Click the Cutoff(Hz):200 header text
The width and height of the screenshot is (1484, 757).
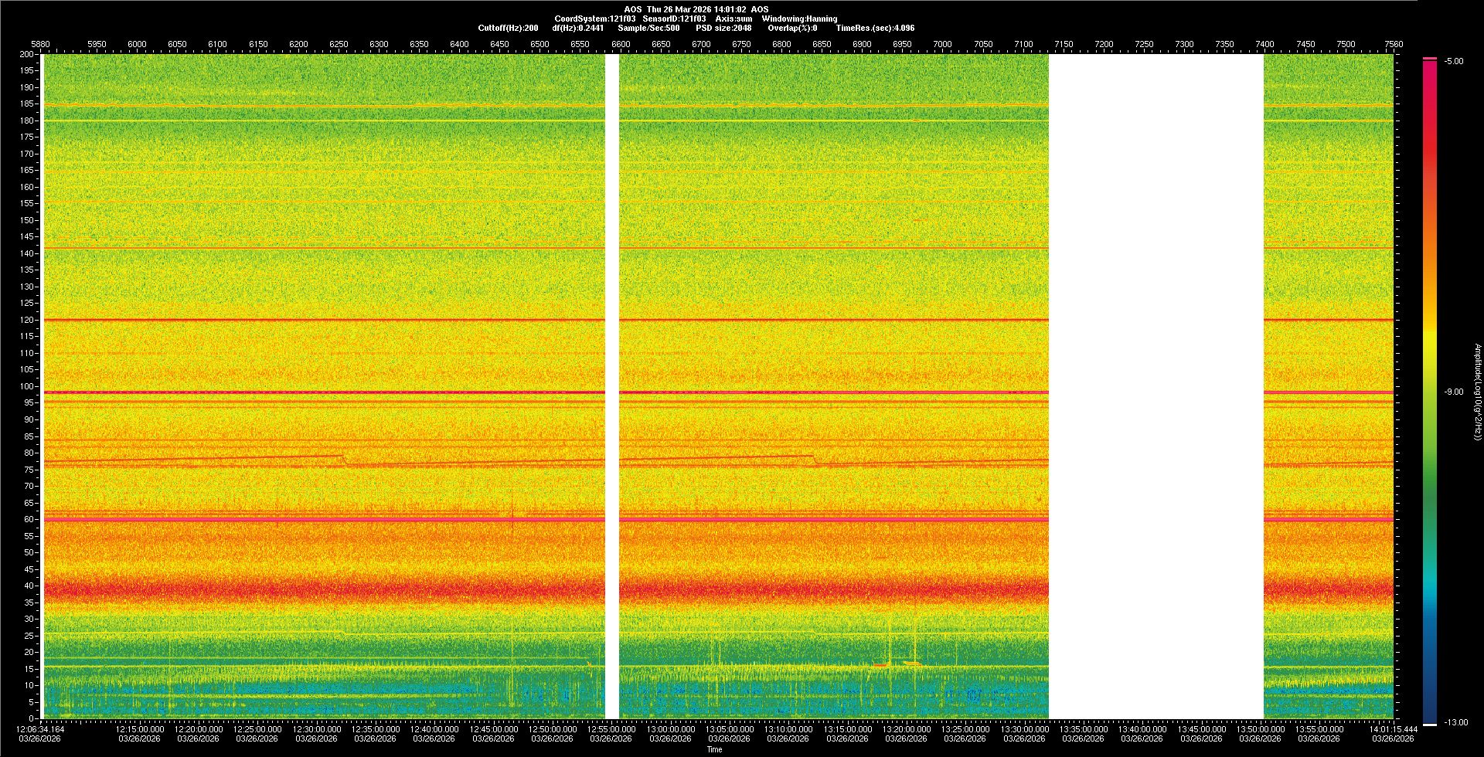(508, 28)
